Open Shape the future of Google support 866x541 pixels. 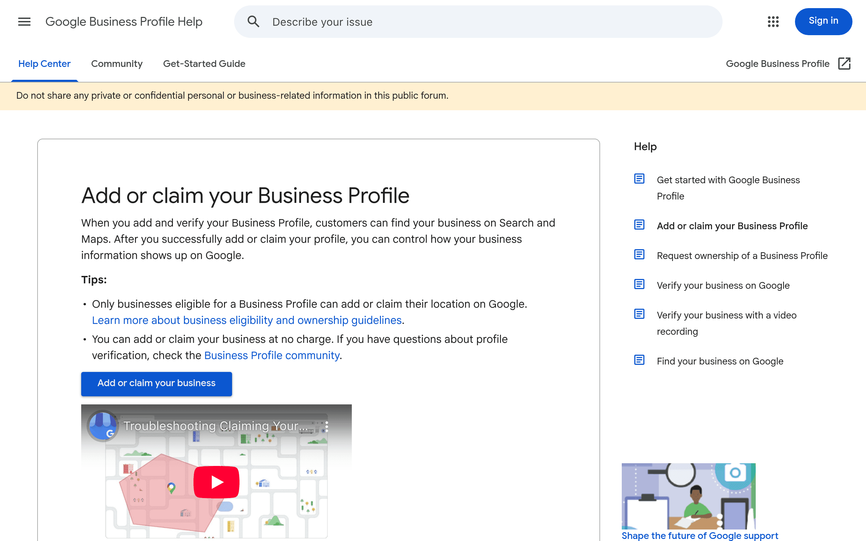tap(700, 535)
